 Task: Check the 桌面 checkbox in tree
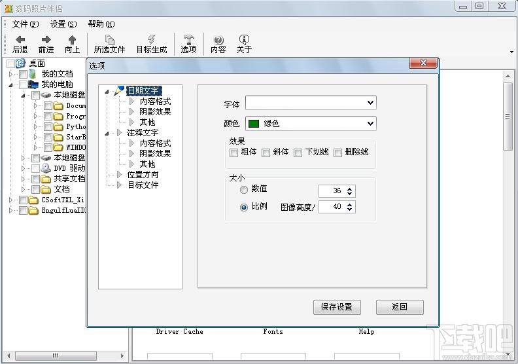(x=10, y=64)
